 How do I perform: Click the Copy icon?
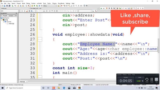[x=20, y=6]
